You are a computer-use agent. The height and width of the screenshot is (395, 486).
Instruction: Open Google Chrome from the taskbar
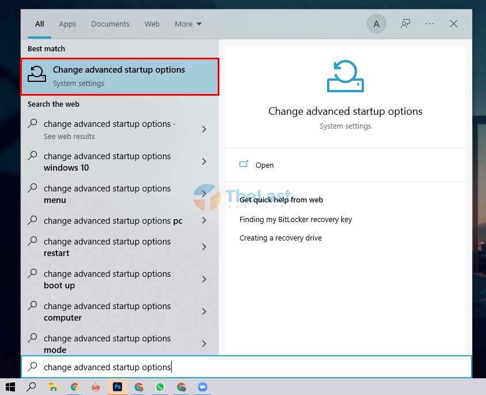[74, 387]
